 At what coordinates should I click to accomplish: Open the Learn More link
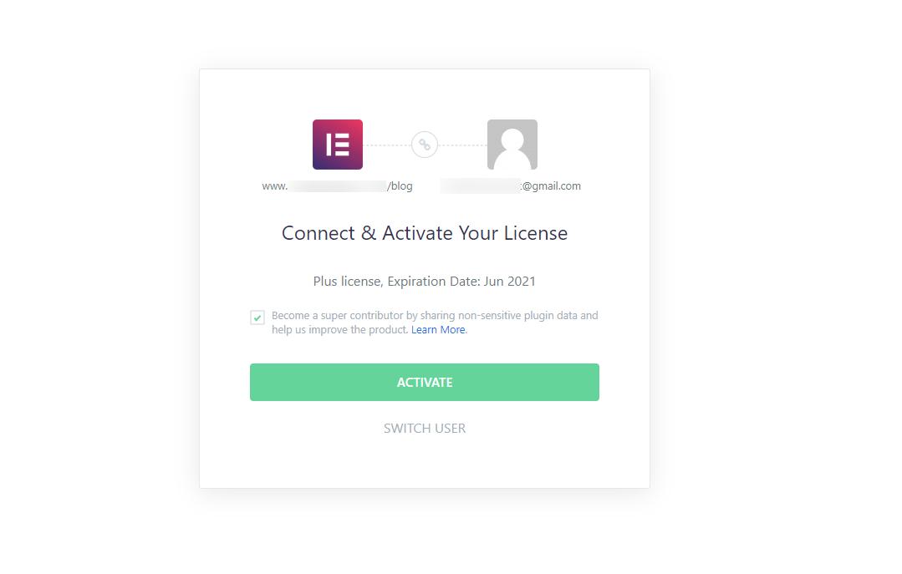tap(439, 330)
